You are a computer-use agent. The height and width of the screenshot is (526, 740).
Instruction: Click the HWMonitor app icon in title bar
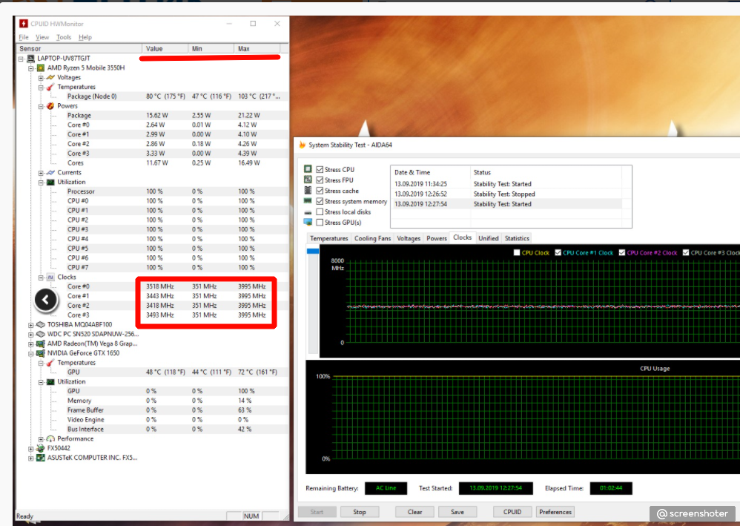click(x=24, y=23)
